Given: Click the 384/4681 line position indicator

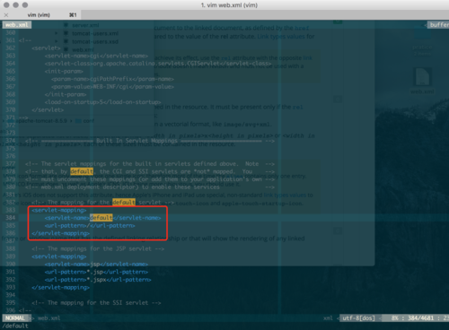Looking at the screenshot, I should click(x=420, y=318).
